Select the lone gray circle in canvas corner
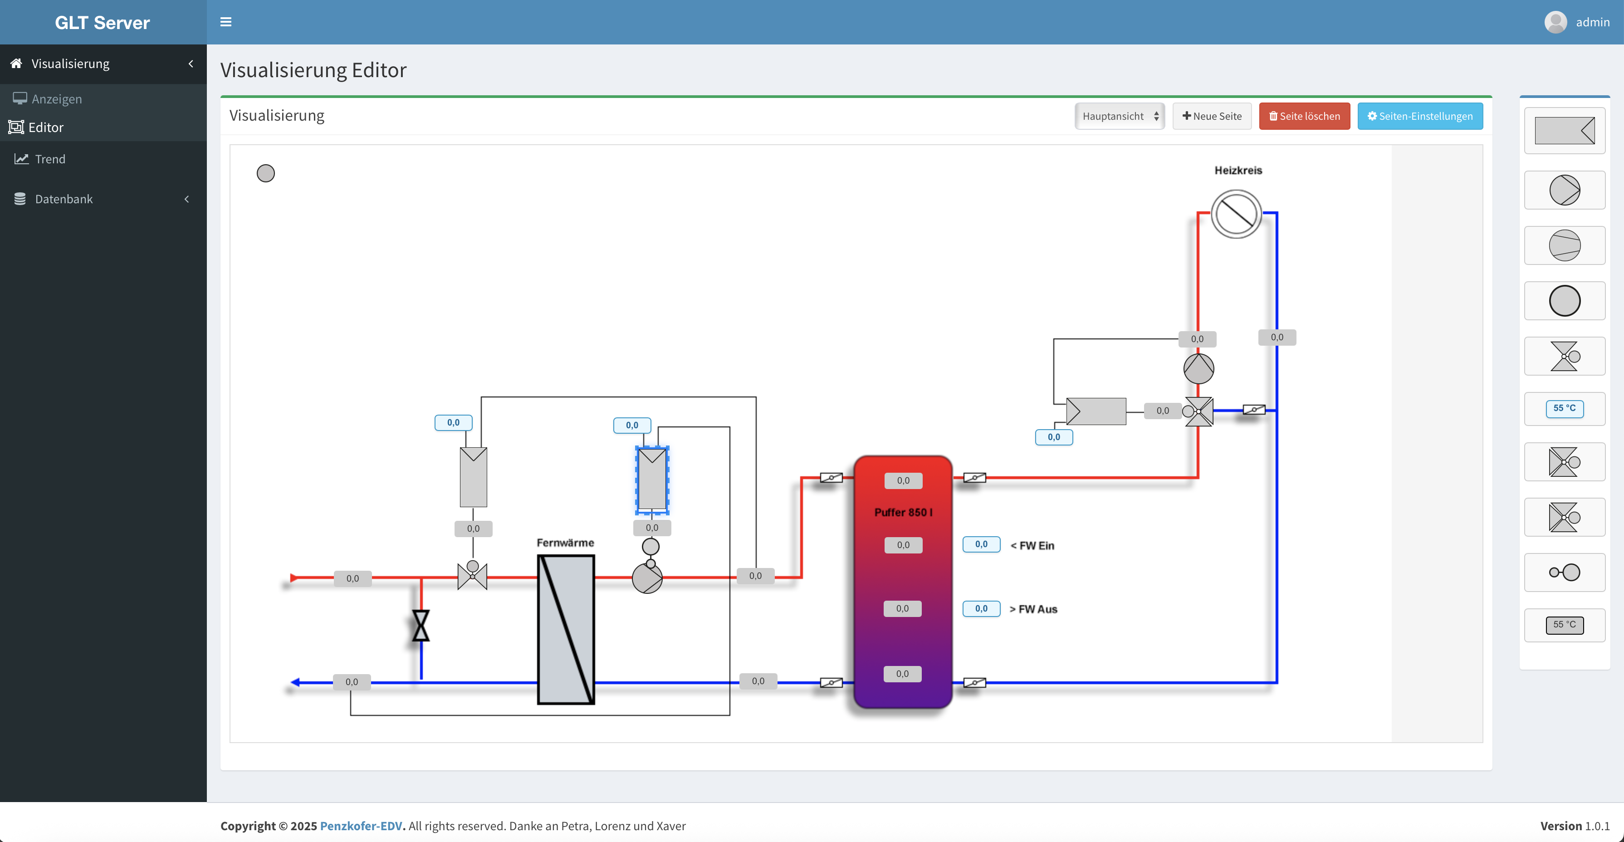1624x842 pixels. [x=265, y=173]
